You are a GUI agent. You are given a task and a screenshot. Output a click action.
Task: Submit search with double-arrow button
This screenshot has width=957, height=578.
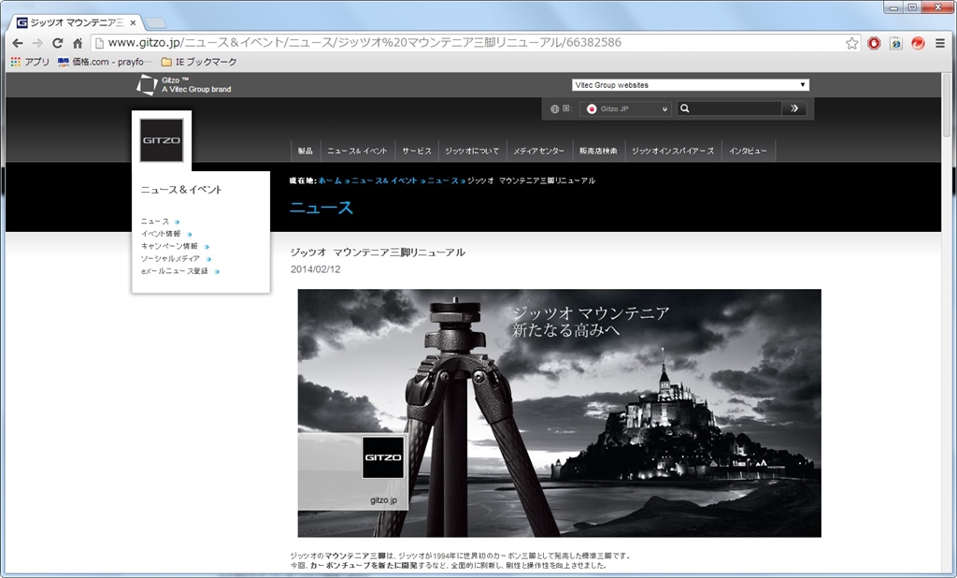(794, 108)
